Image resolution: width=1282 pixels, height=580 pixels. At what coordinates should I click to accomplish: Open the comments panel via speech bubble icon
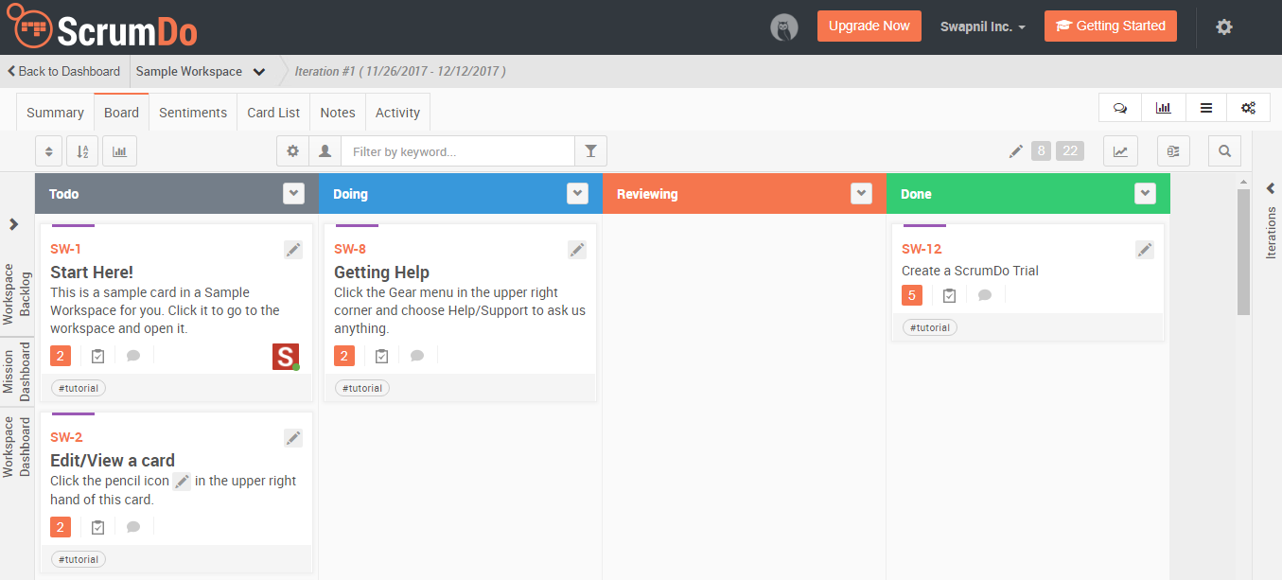[1119, 107]
